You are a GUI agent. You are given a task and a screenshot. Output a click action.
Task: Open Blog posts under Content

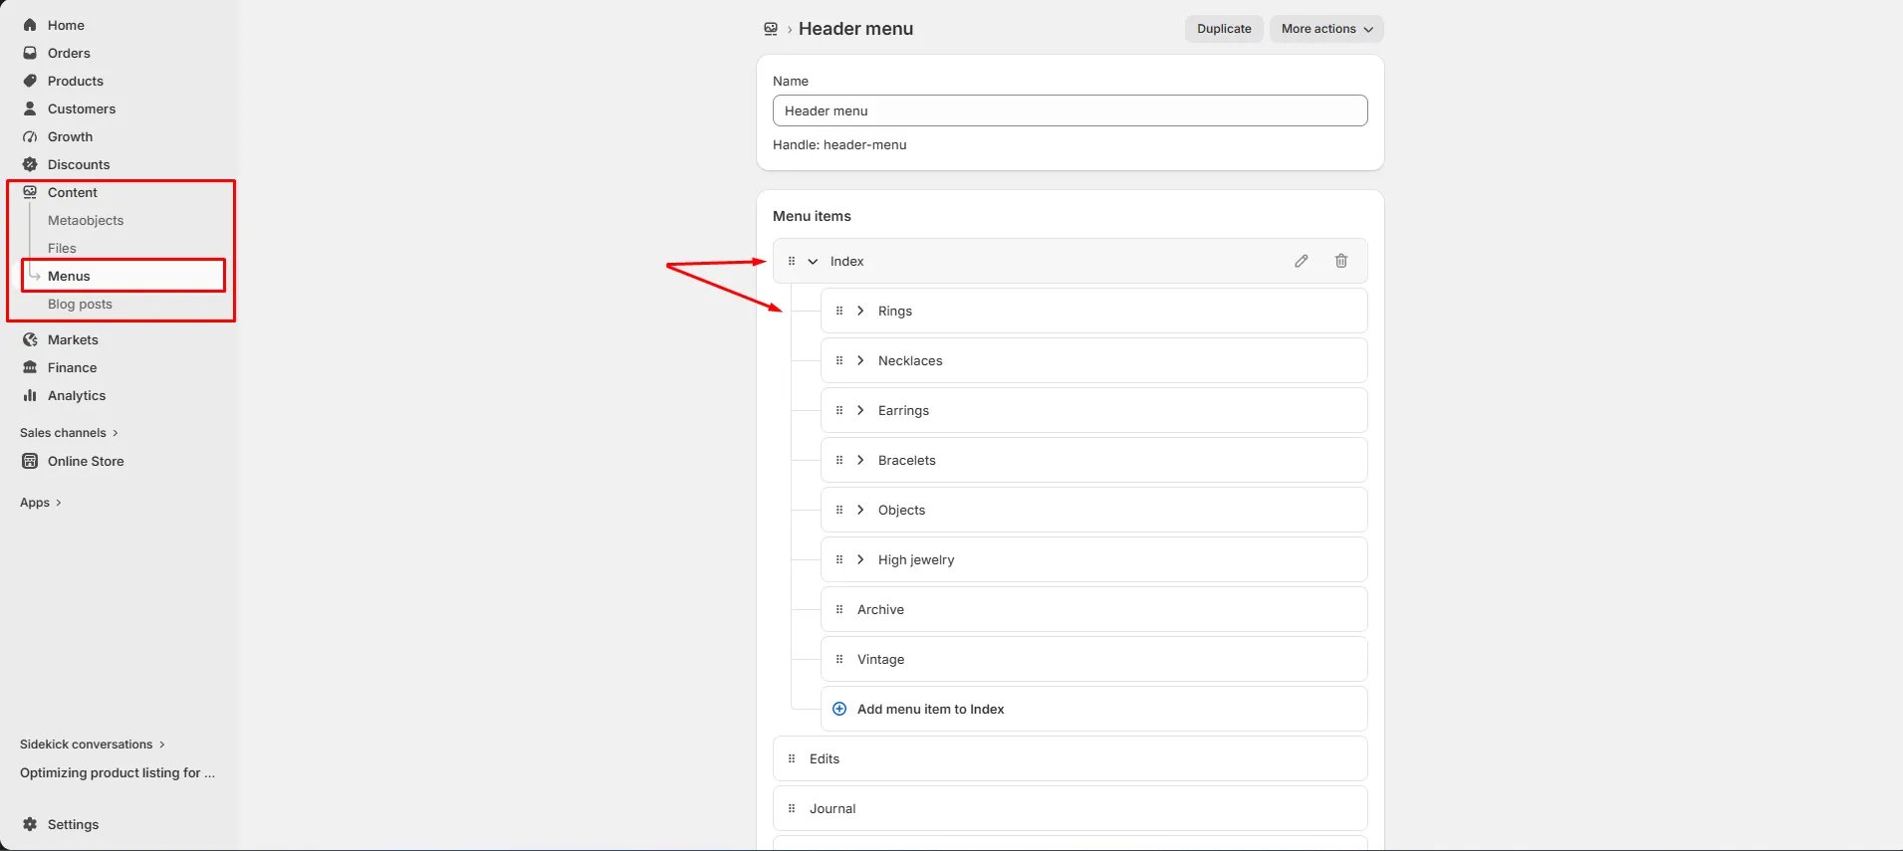click(80, 304)
